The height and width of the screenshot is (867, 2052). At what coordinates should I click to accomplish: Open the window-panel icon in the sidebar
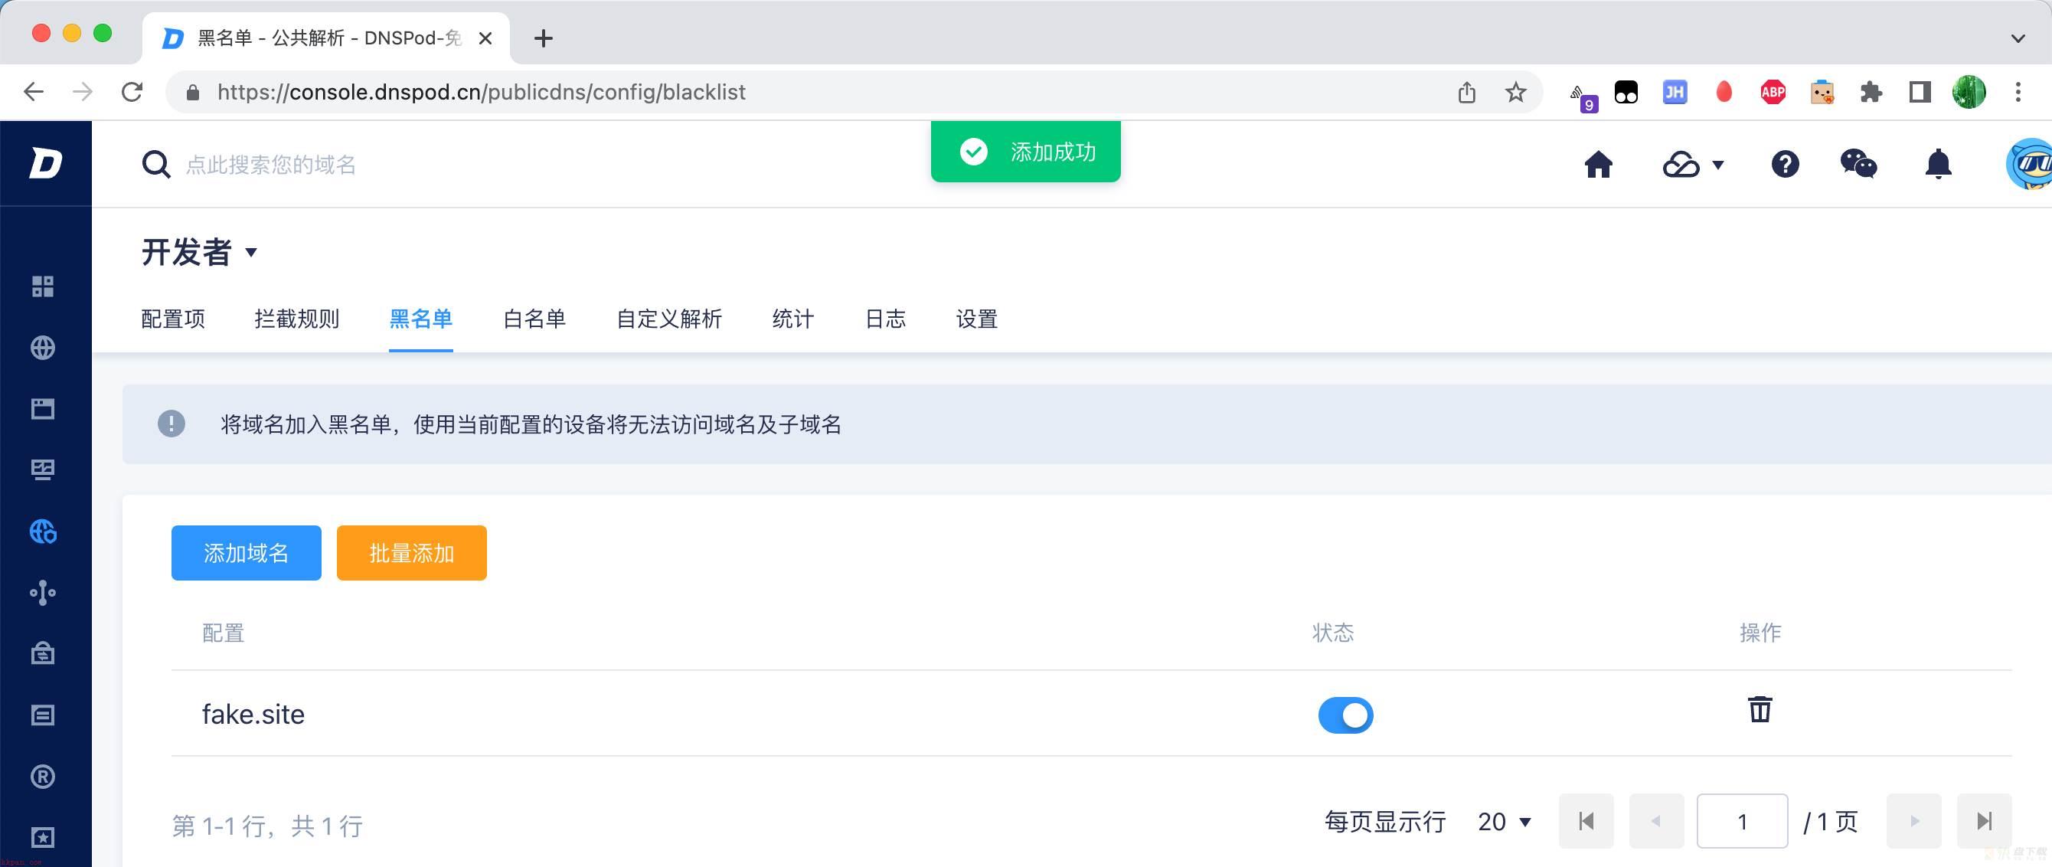pos(43,409)
